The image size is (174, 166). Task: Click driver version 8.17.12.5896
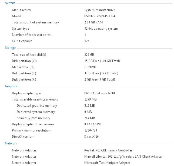coord(93,124)
